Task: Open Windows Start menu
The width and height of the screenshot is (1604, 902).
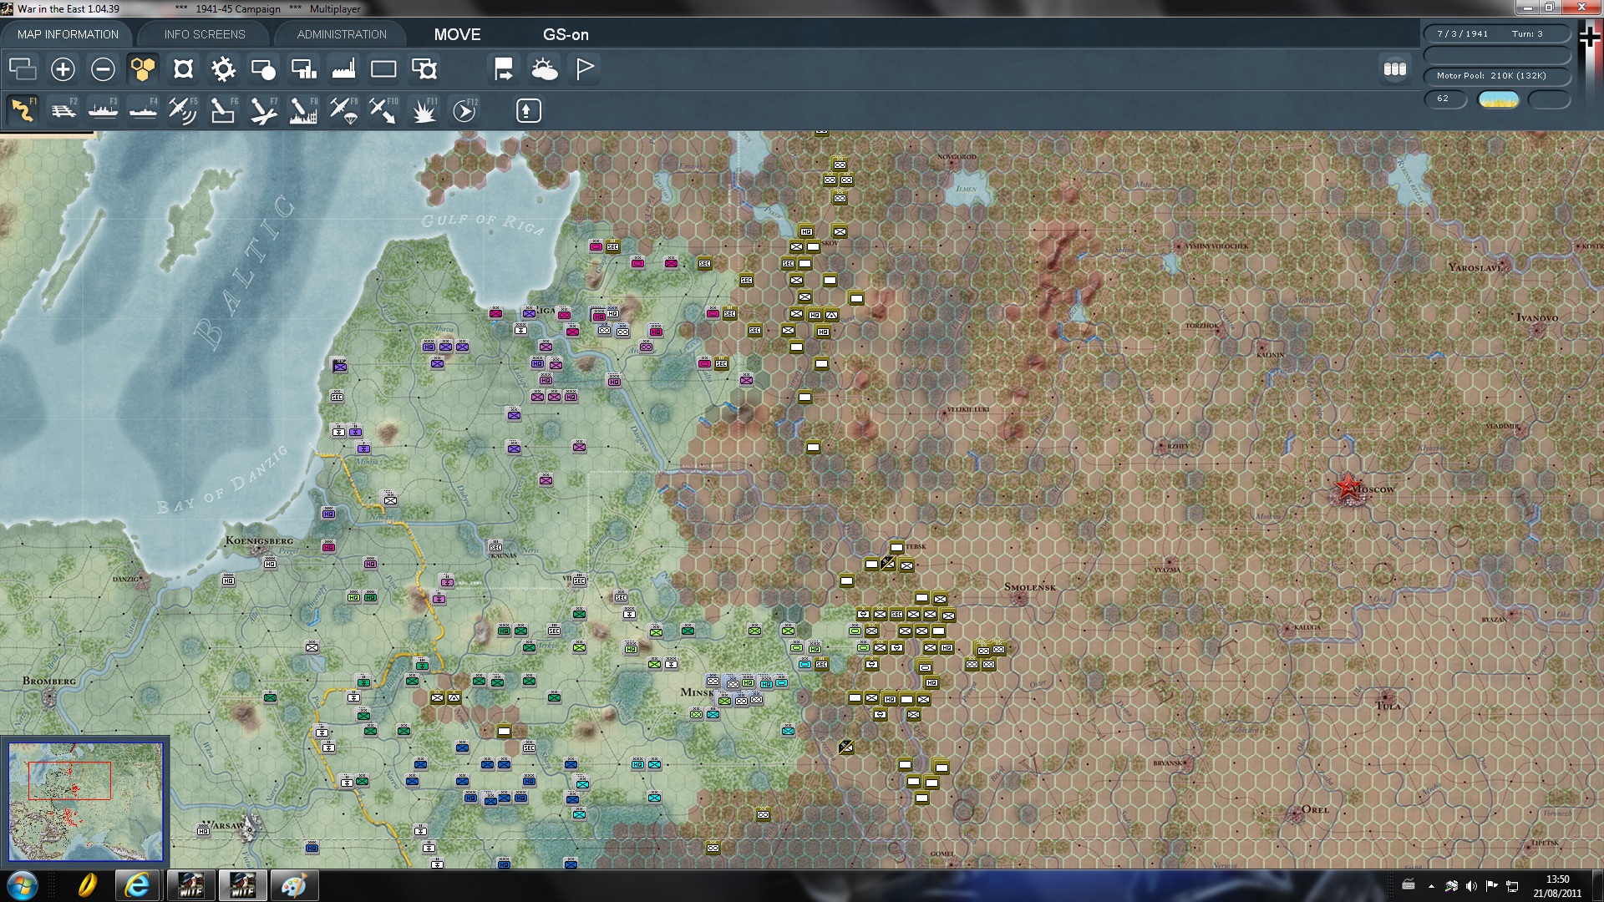Action: [x=23, y=885]
